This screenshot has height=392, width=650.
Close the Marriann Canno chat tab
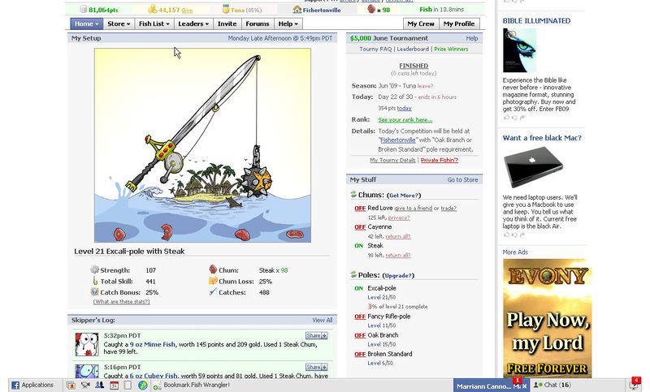[524, 386]
